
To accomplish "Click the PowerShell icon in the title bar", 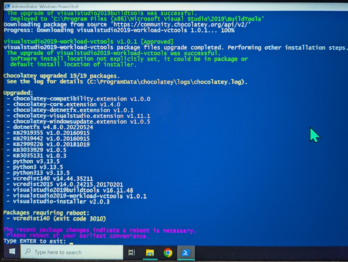I will [x=7, y=6].
